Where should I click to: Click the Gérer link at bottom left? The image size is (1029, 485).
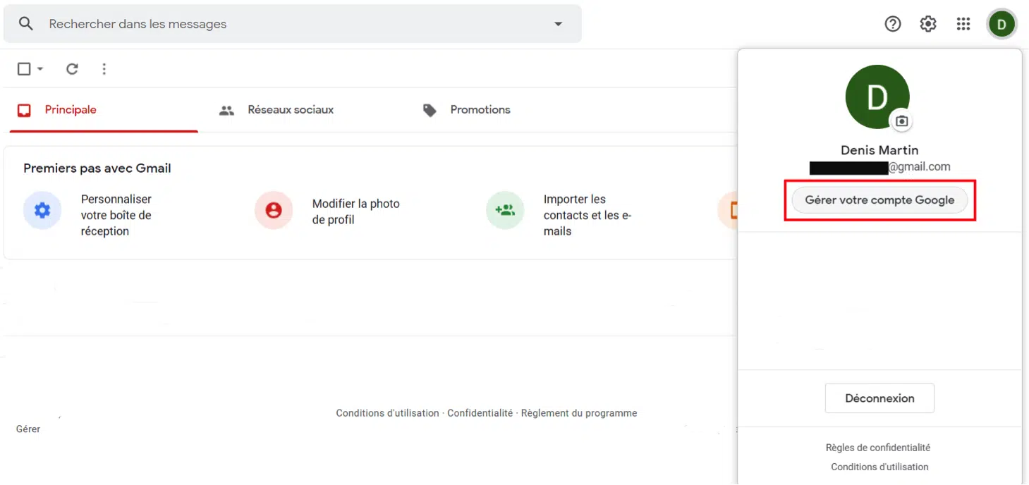[x=28, y=429]
